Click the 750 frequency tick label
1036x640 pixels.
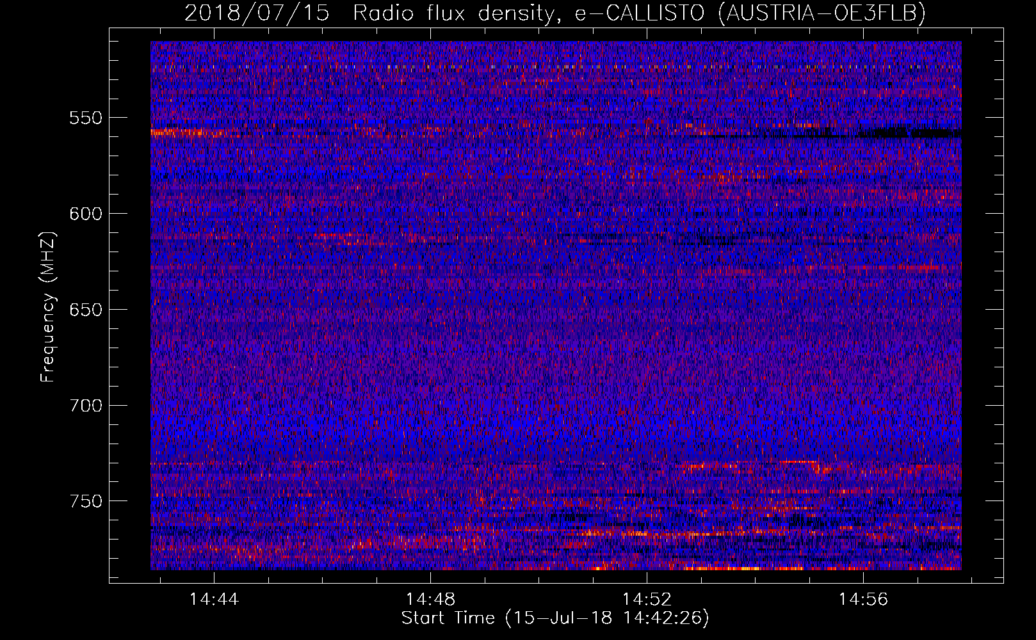[86, 501]
